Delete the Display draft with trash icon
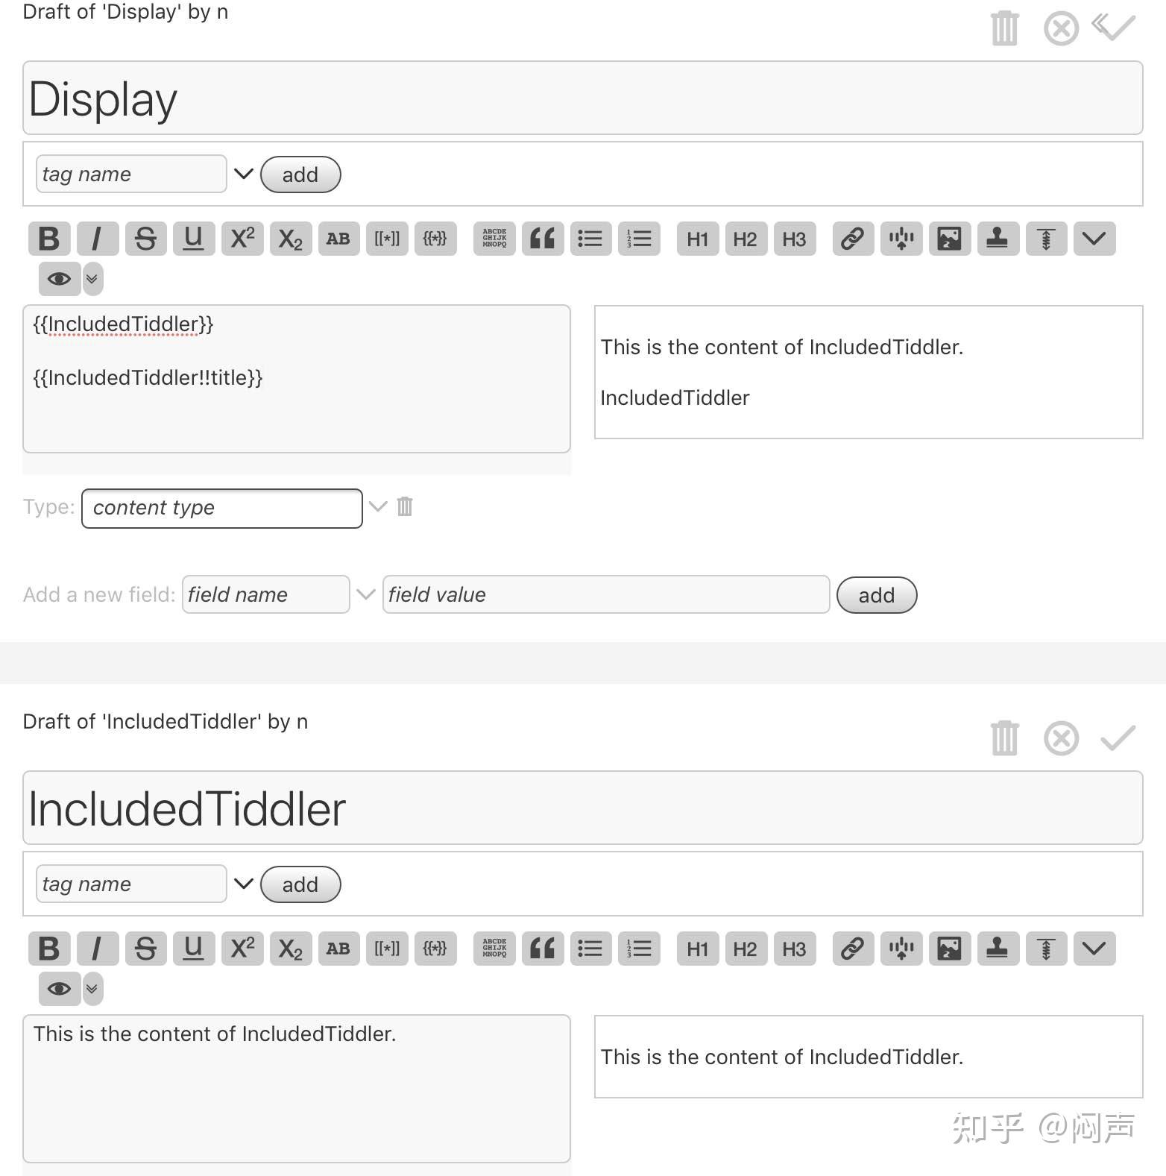This screenshot has width=1166, height=1176. click(x=1004, y=28)
